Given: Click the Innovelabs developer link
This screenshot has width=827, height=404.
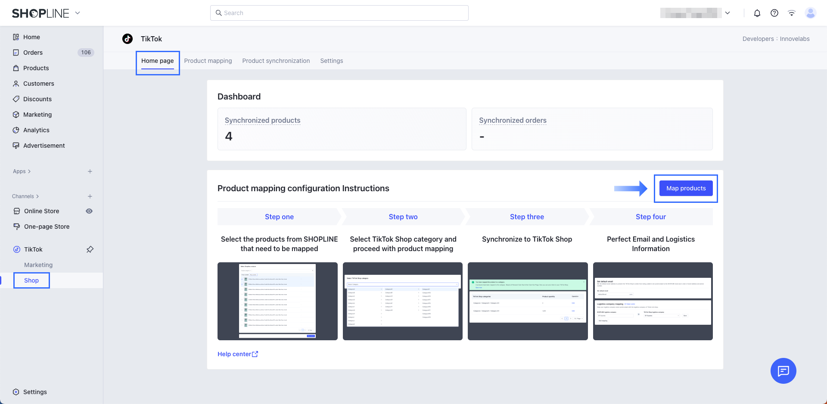Looking at the screenshot, I should click(x=795, y=39).
